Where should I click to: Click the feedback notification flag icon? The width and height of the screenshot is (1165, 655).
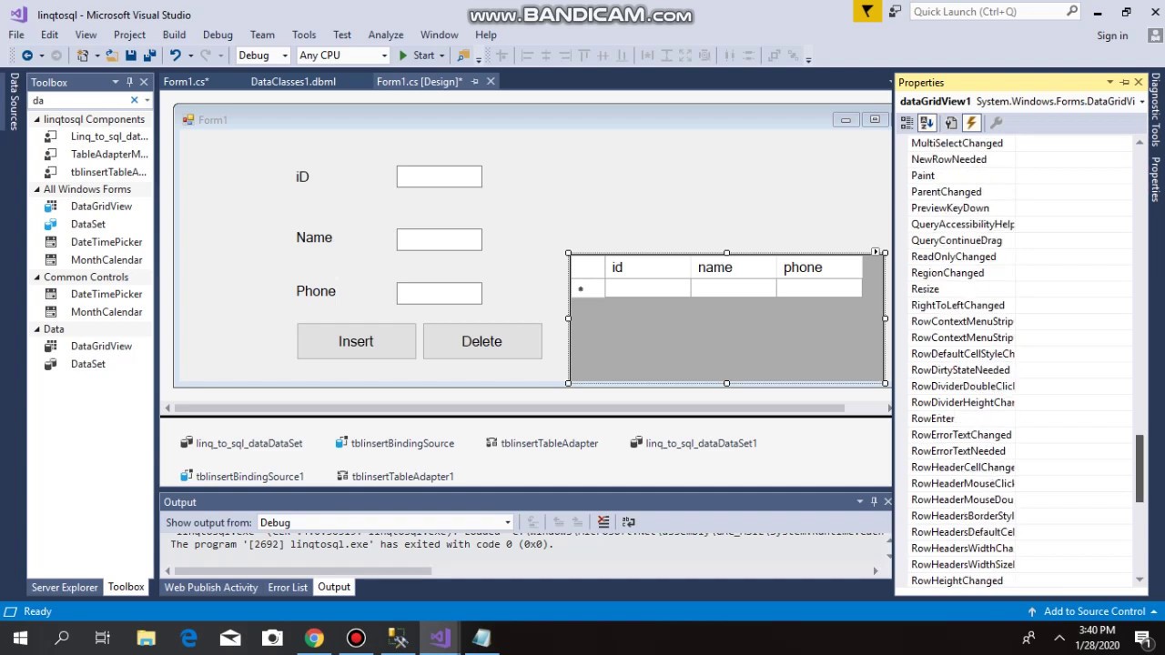[x=867, y=11]
